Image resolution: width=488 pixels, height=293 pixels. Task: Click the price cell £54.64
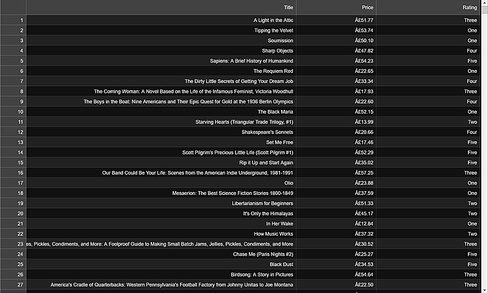pyautogui.click(x=336, y=275)
